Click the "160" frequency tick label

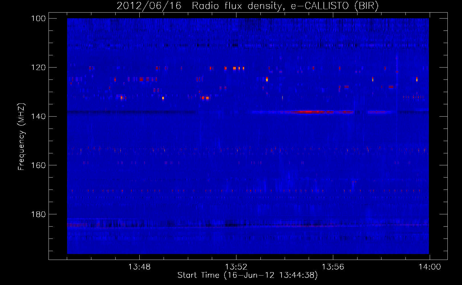(39, 165)
